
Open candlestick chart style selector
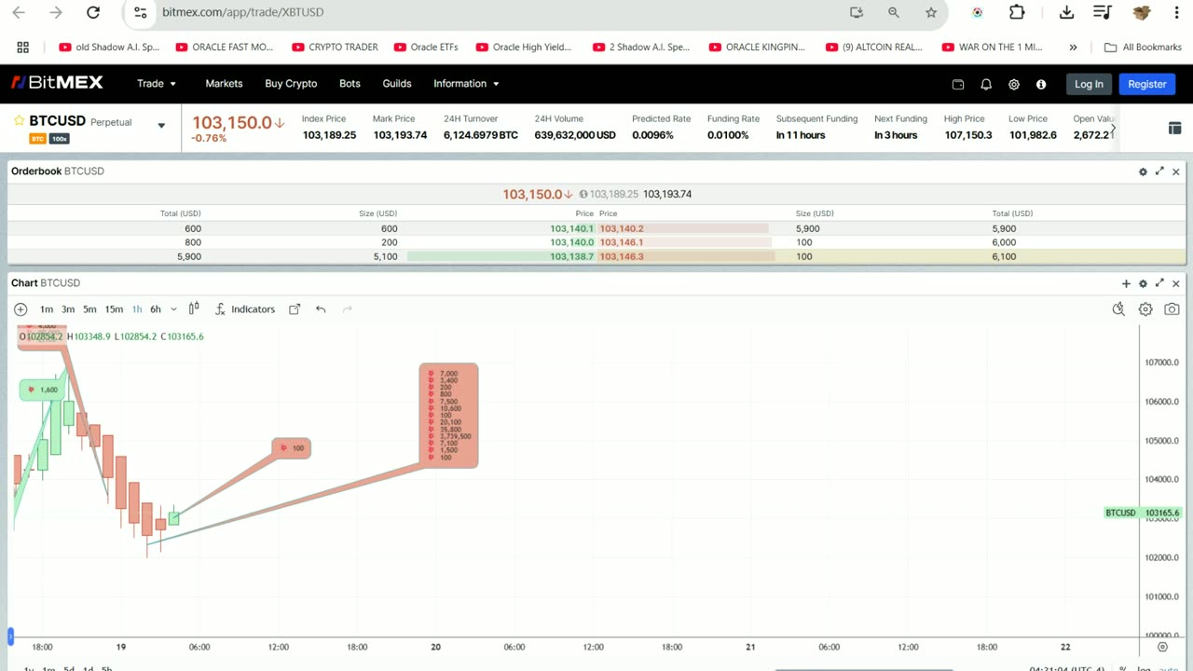point(194,309)
